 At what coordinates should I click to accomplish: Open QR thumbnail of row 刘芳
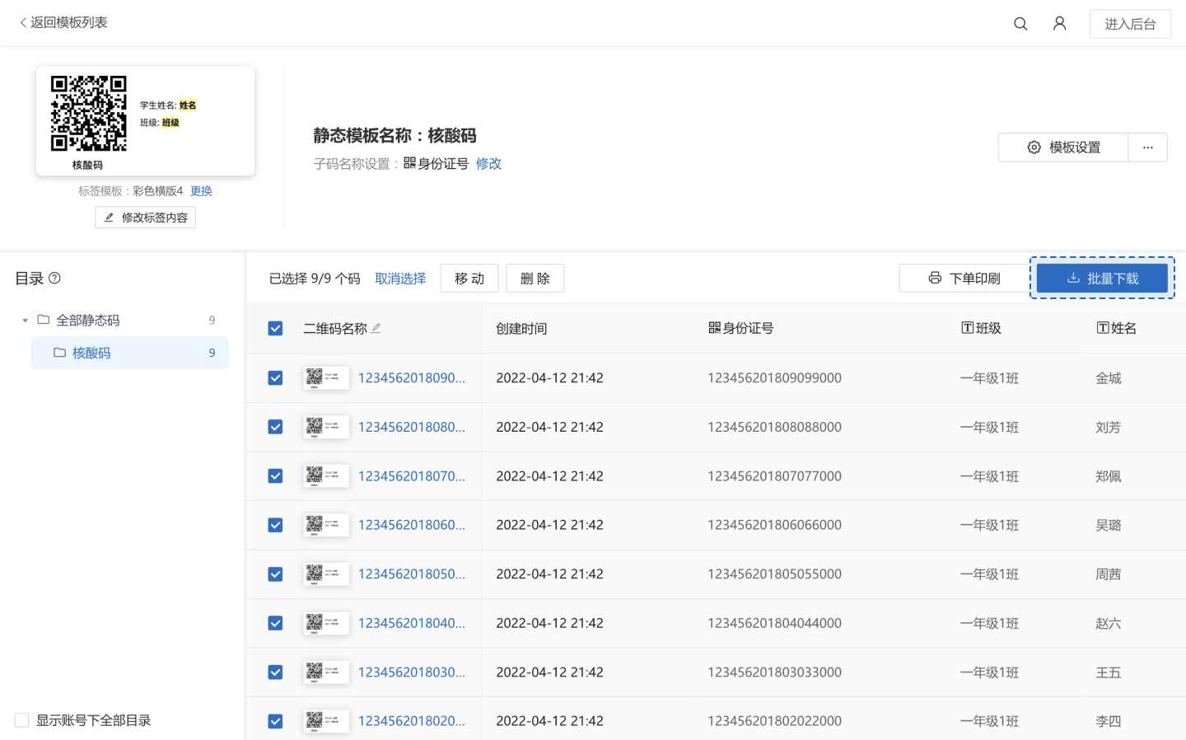tap(326, 427)
